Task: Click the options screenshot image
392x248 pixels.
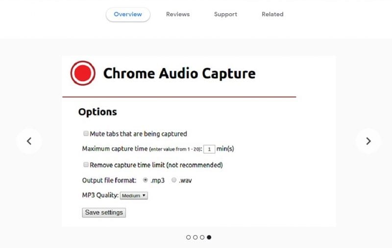Action: [199, 141]
